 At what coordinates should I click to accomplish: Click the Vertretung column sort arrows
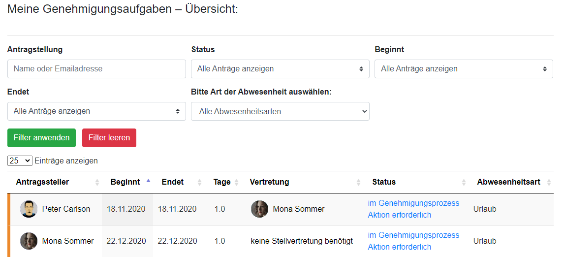click(x=358, y=182)
